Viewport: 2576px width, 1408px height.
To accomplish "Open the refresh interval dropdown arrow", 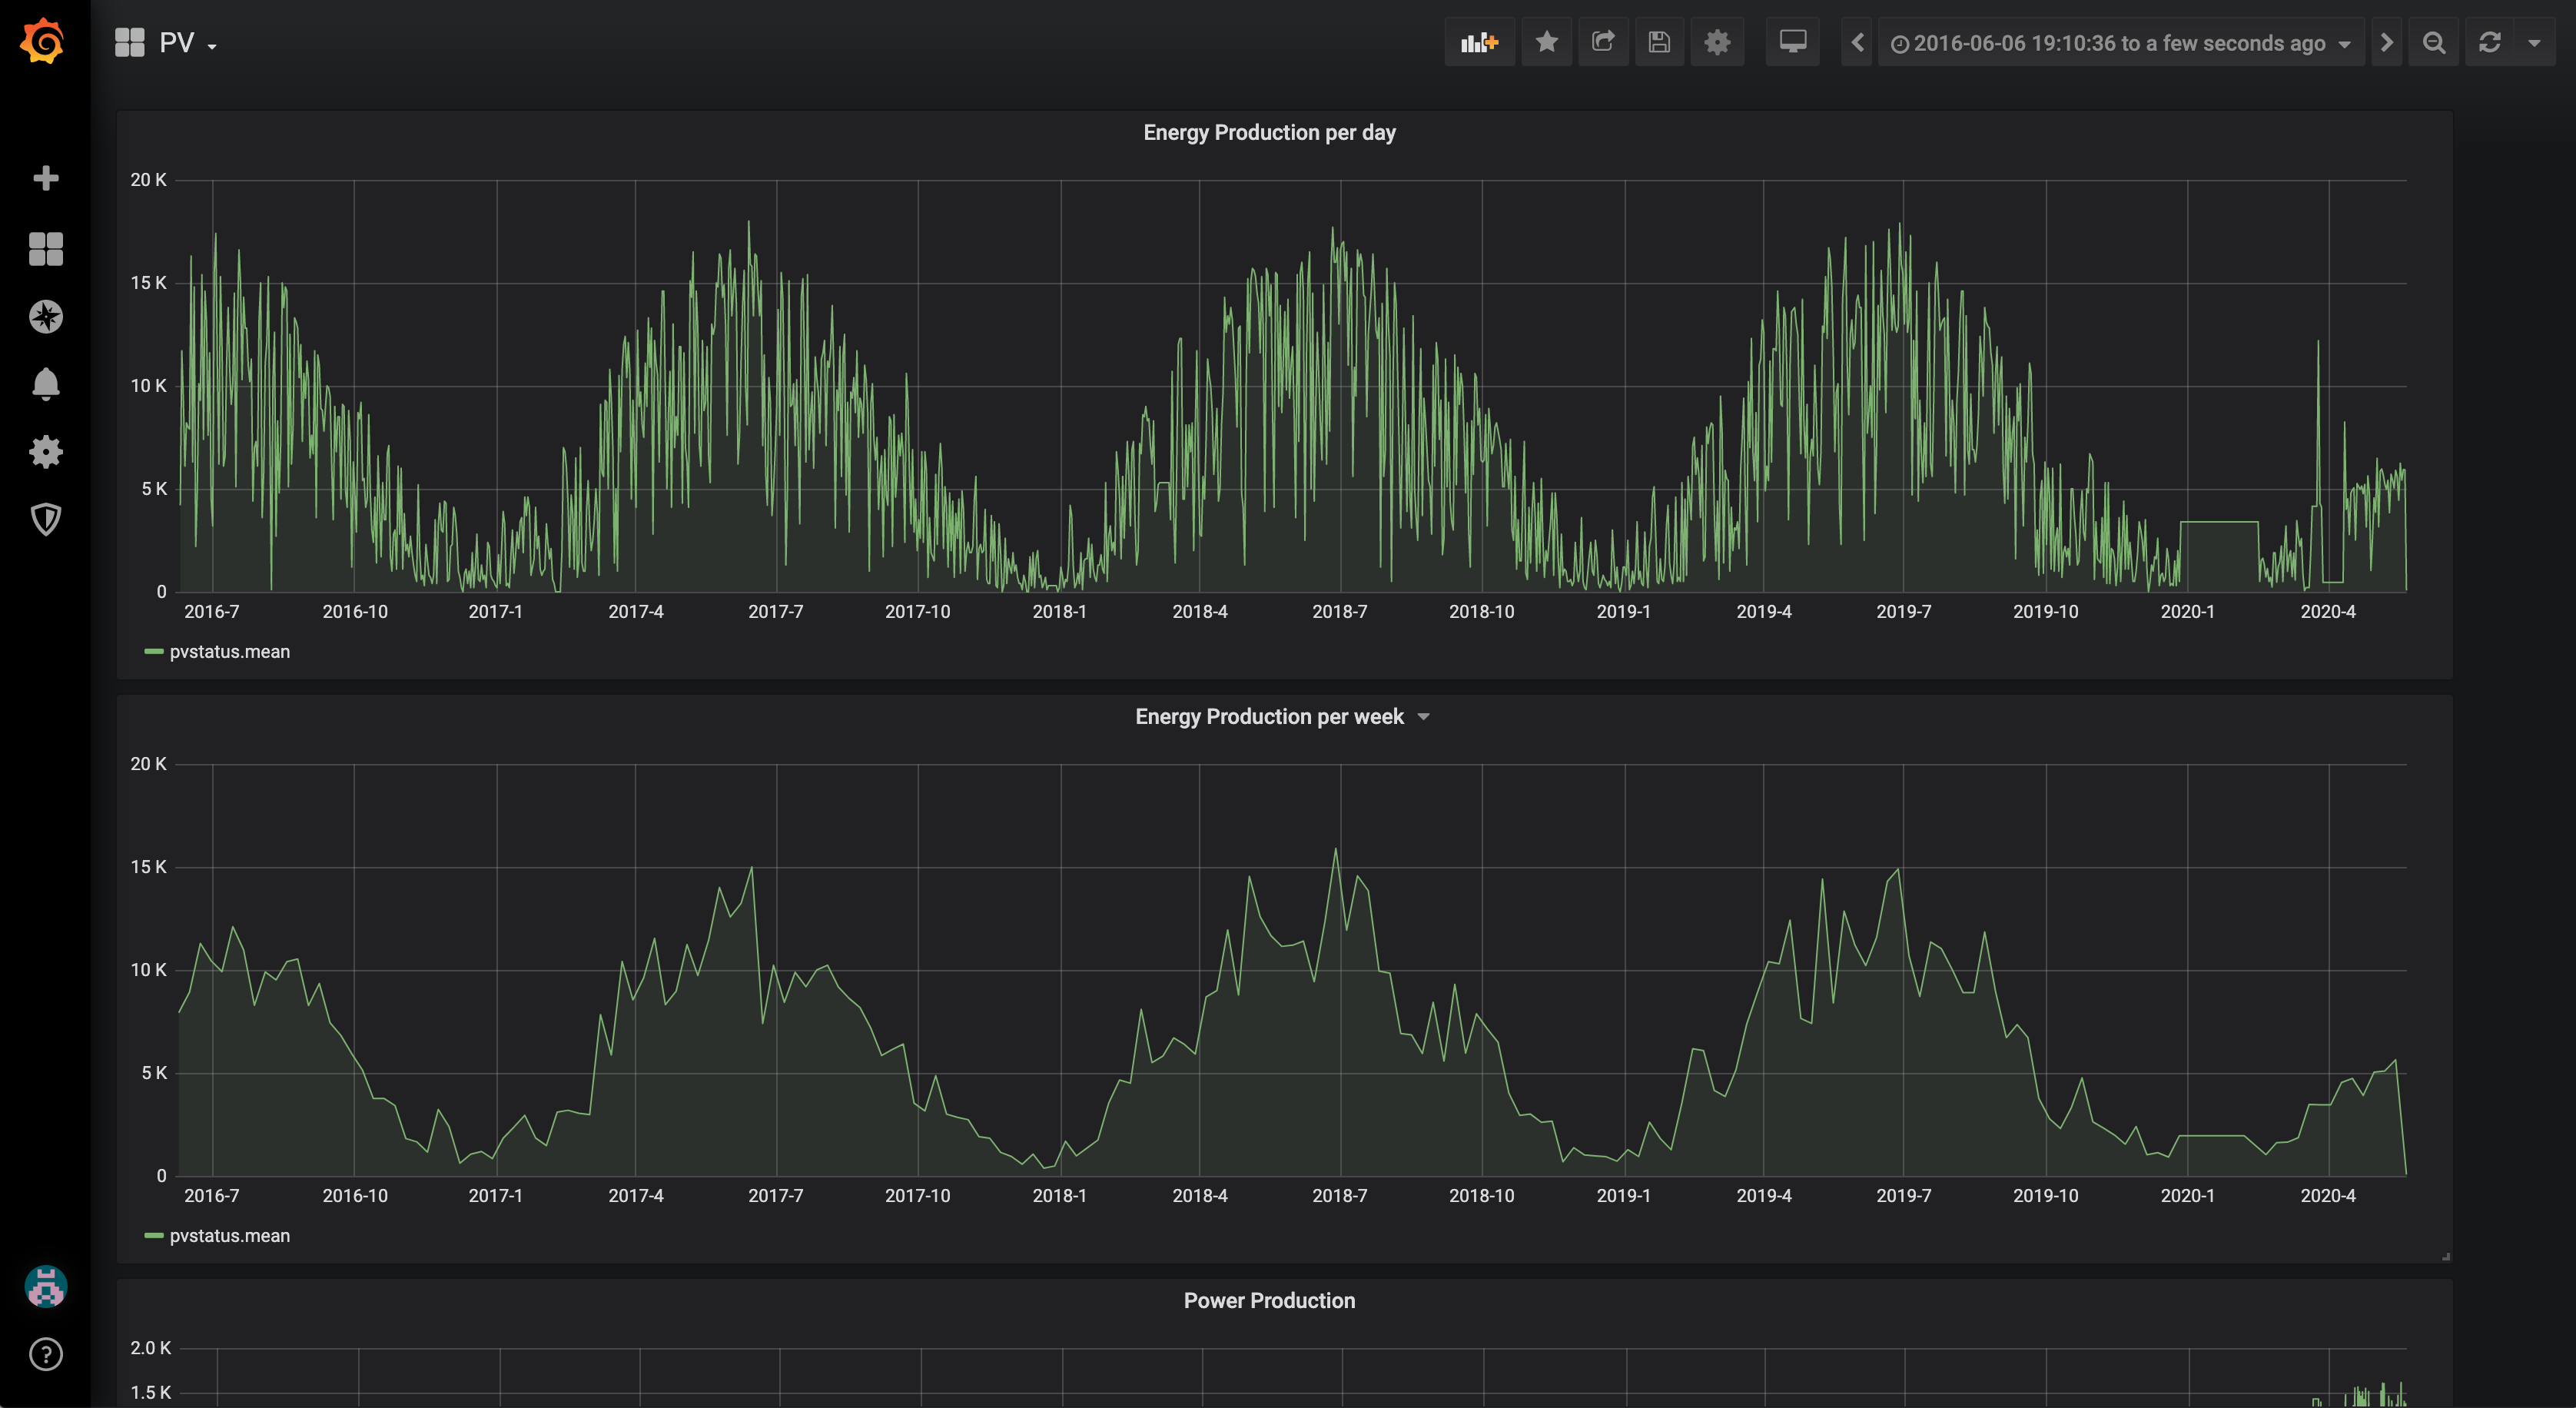I will [2534, 42].
